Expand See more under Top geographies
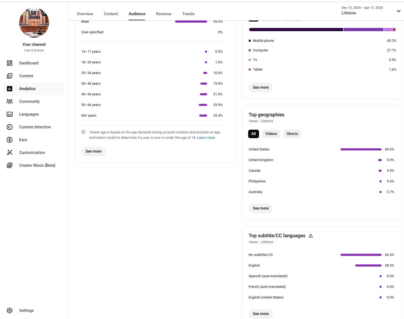404x319 pixels. tap(261, 208)
